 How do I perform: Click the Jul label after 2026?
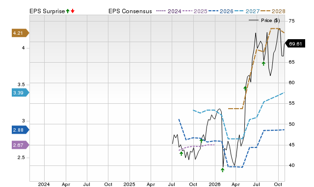(x=257, y=185)
